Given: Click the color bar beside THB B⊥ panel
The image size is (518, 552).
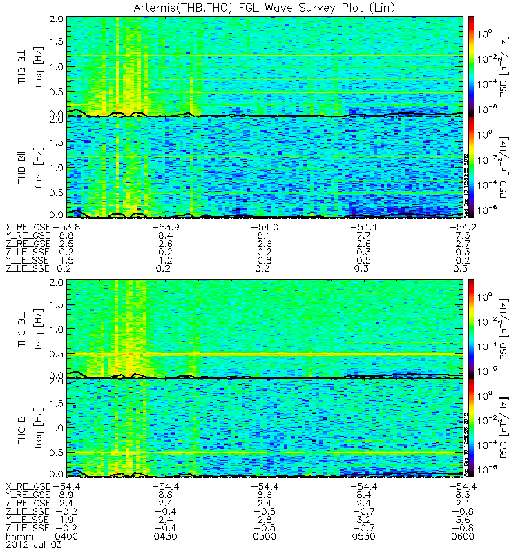Looking at the screenshot, I should click(x=471, y=66).
